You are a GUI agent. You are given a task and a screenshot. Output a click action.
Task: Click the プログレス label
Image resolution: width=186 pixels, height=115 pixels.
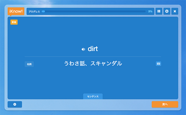(34, 12)
